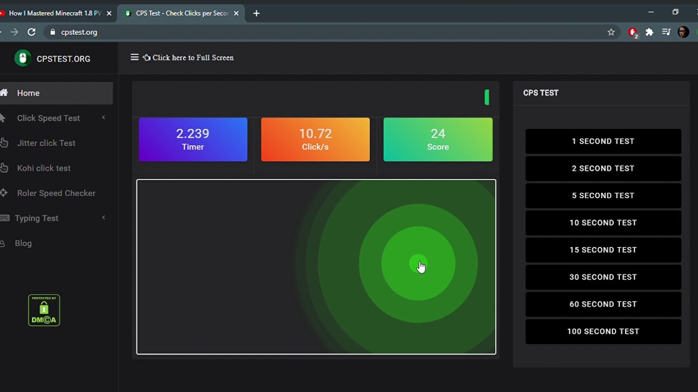Screen dimensions: 698x392
Task: Click the Click here to Full Screen link
Action: (x=193, y=58)
